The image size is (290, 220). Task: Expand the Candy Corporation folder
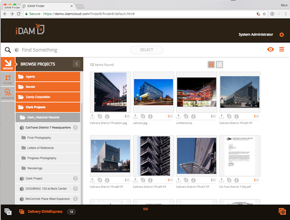point(48,97)
